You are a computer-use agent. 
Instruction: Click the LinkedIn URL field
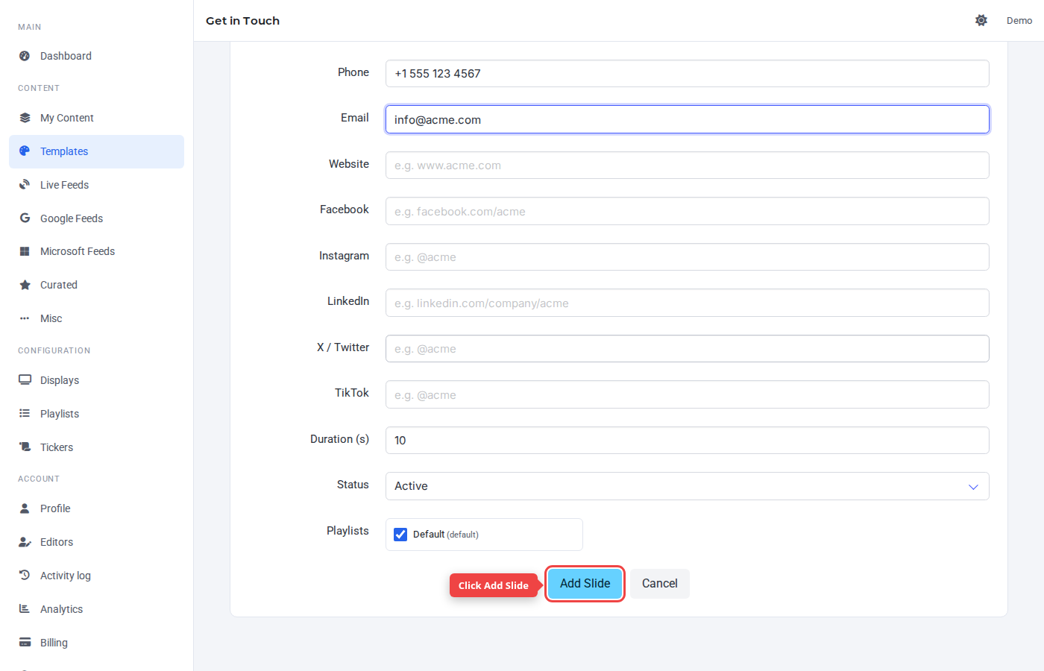click(687, 303)
